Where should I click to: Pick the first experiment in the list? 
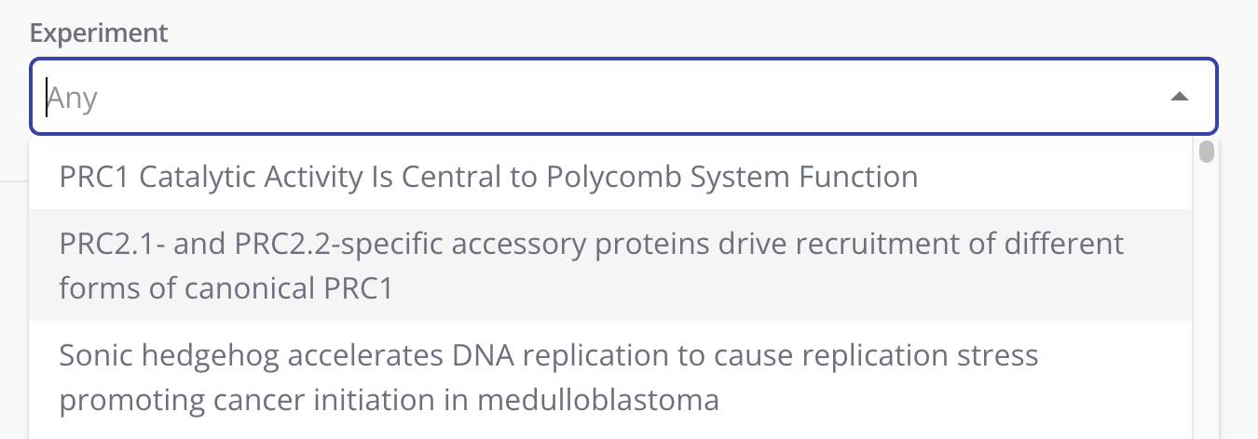pyautogui.click(x=488, y=177)
